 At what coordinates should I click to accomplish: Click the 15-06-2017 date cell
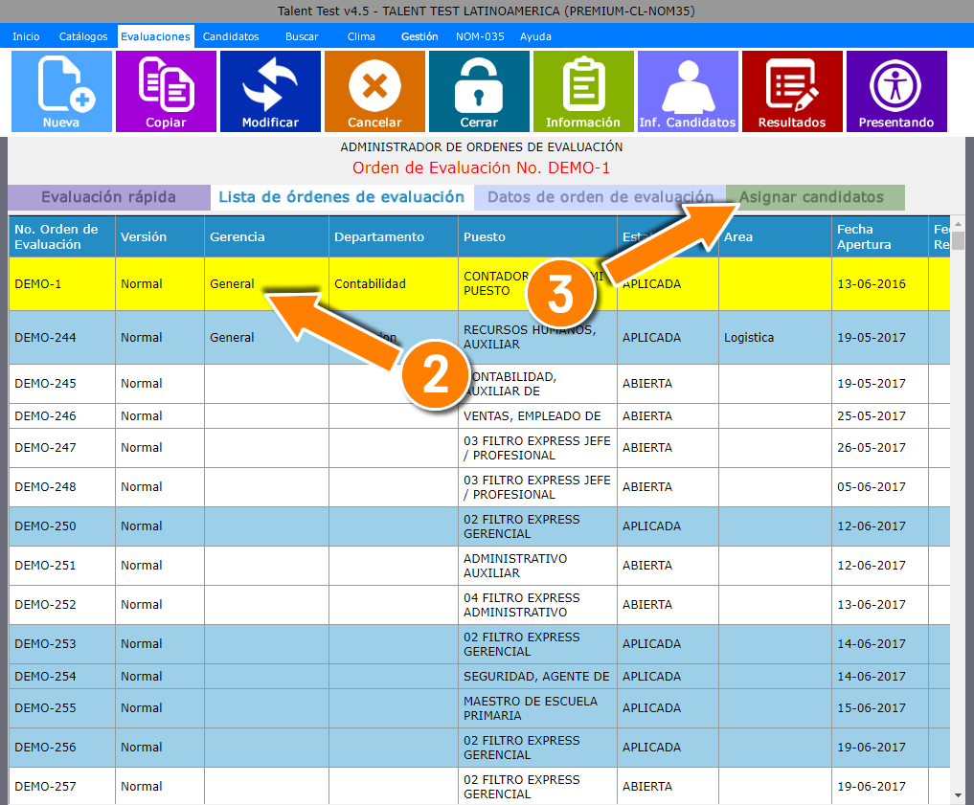click(x=879, y=708)
